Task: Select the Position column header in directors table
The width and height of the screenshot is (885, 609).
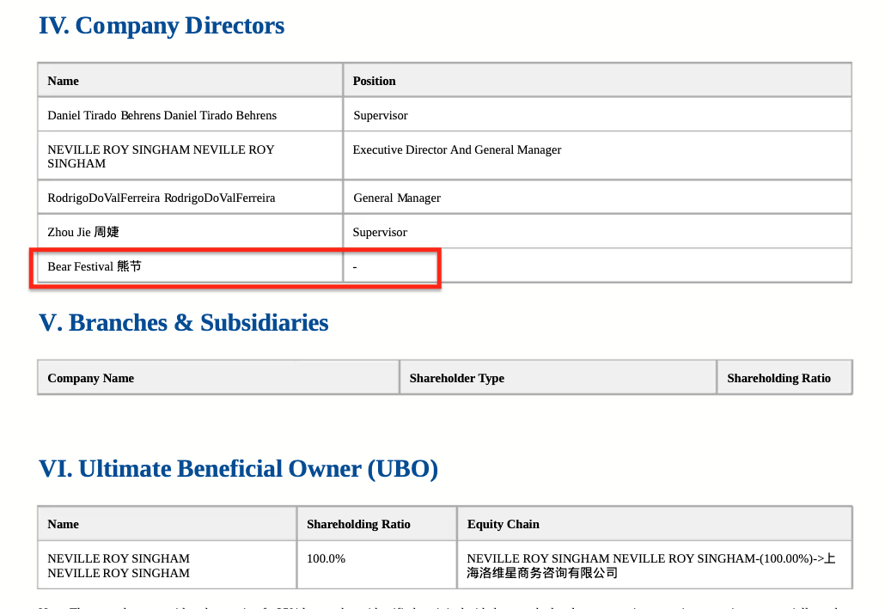Action: click(374, 81)
